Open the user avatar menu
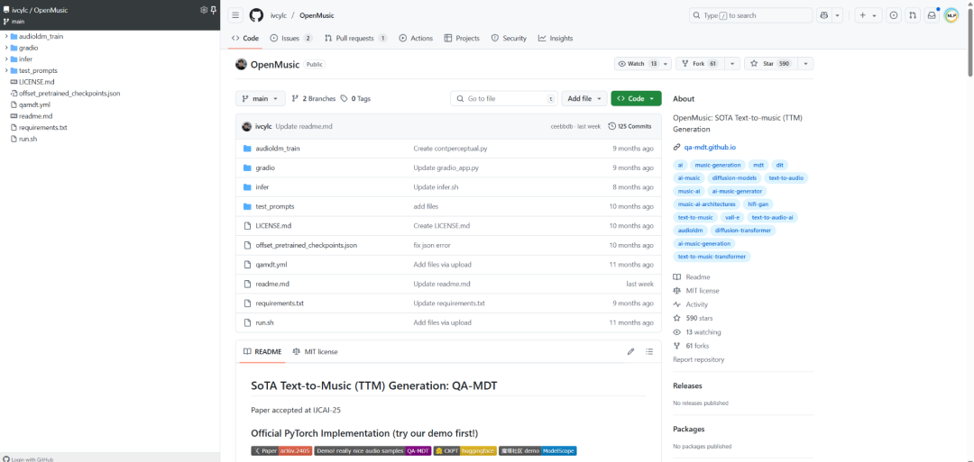This screenshot has width=974, height=462. click(951, 15)
